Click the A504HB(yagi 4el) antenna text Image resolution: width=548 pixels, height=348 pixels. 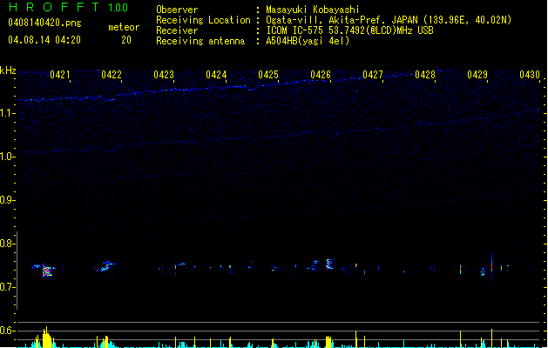(308, 41)
